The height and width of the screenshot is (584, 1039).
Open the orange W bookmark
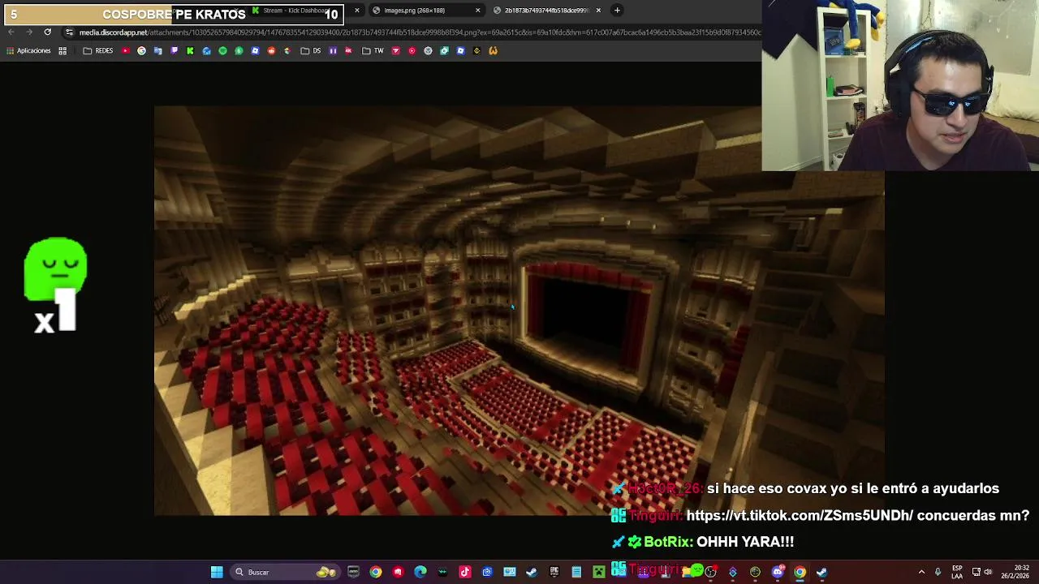[493, 50]
